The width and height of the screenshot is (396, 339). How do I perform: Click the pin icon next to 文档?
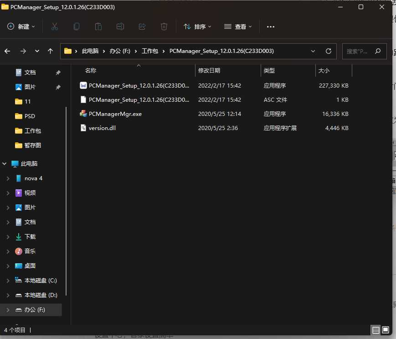click(x=58, y=73)
